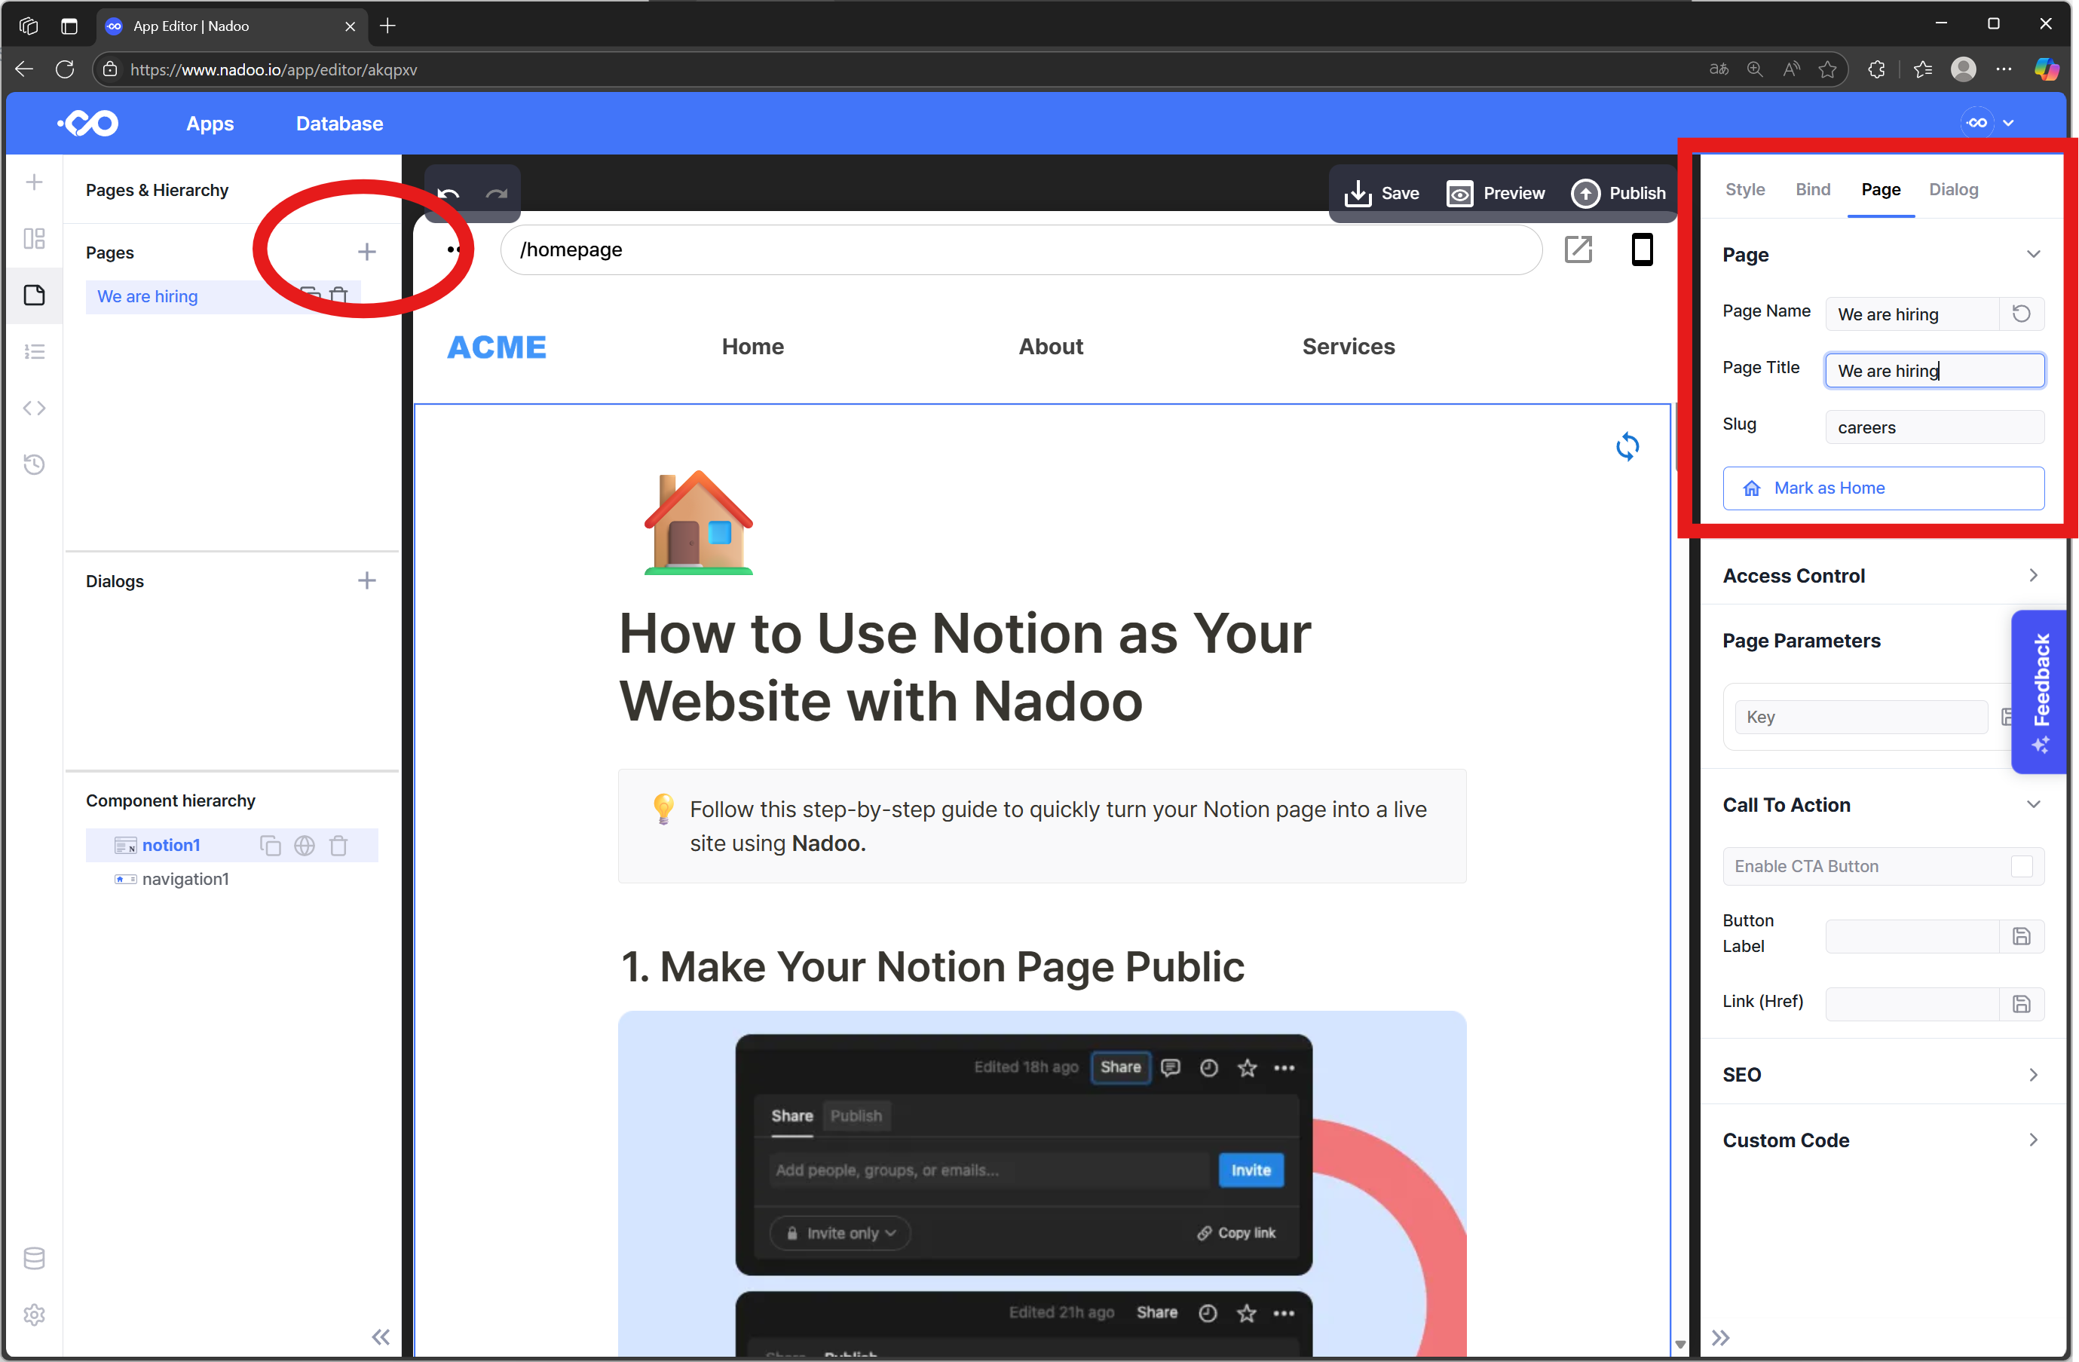Open the code view icon in sidebar

[35, 407]
